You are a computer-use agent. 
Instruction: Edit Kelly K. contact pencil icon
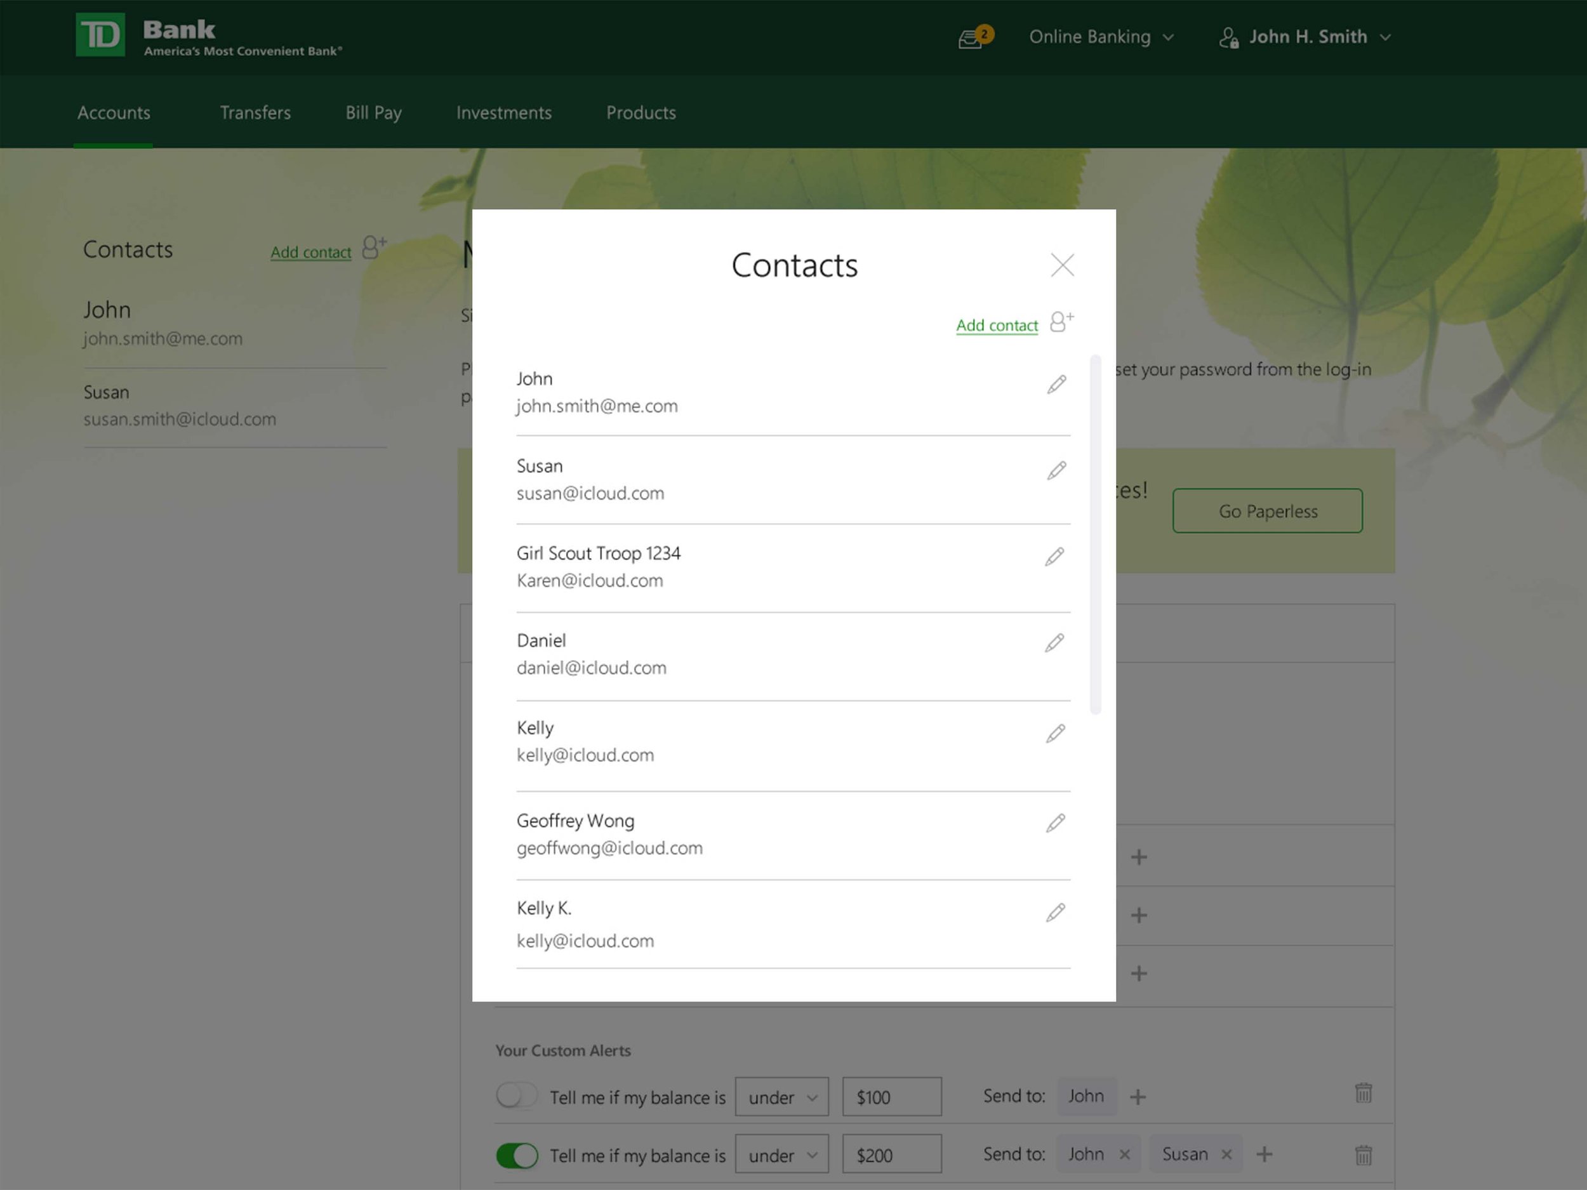click(1054, 913)
